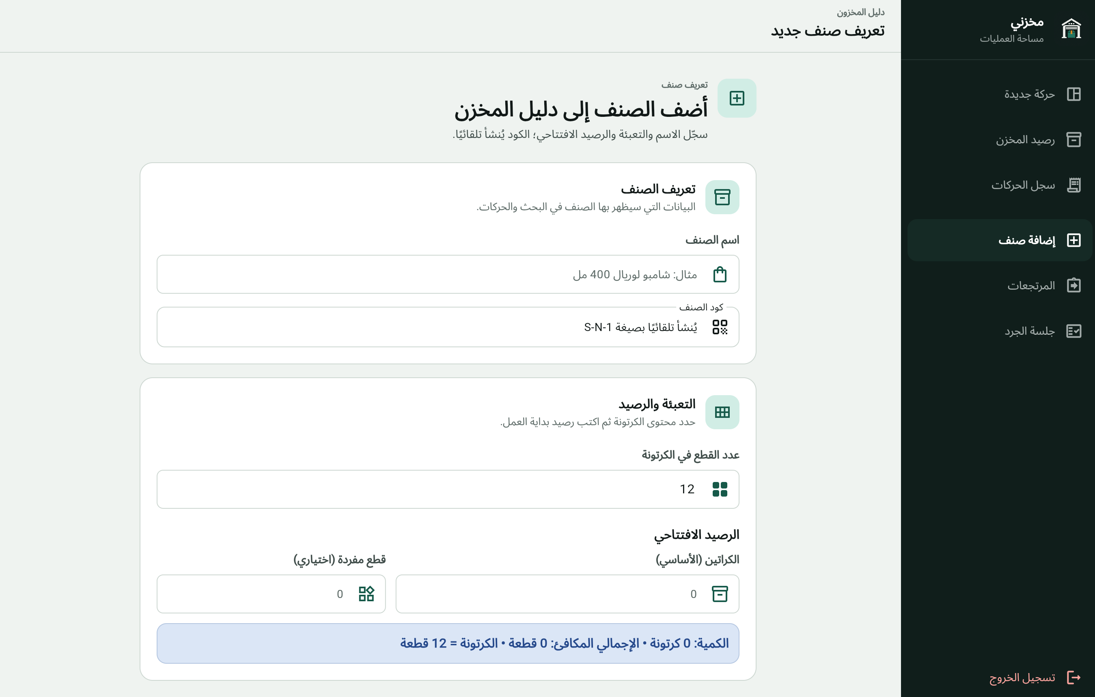Click the المرتجعات return arrow icon
Screen dimensions: 1095x697
1073,286
